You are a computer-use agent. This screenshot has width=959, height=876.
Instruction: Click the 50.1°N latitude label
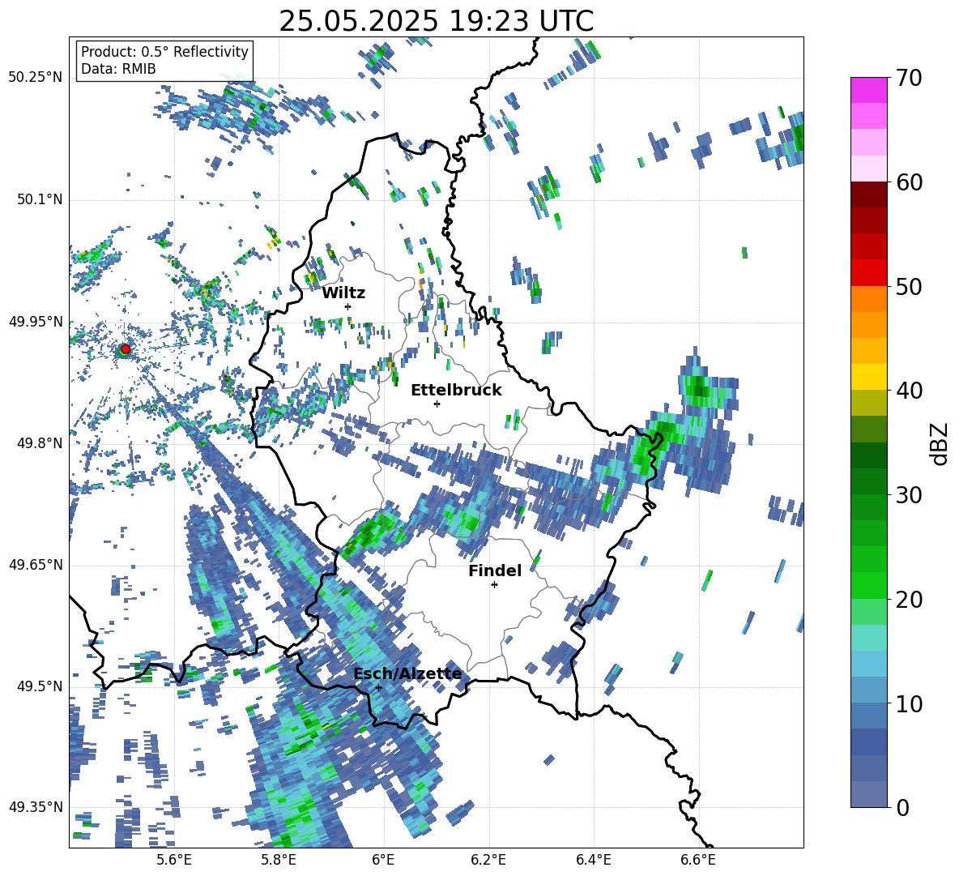40,199
